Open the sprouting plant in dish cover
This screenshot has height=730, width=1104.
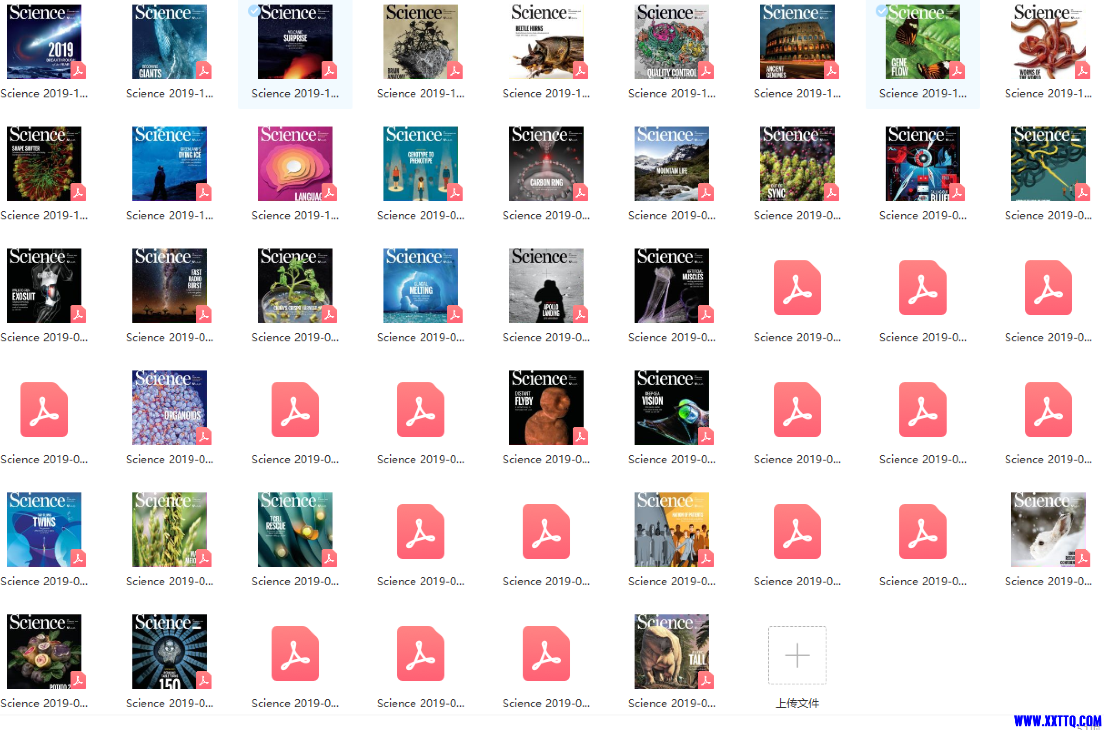pyautogui.click(x=295, y=286)
